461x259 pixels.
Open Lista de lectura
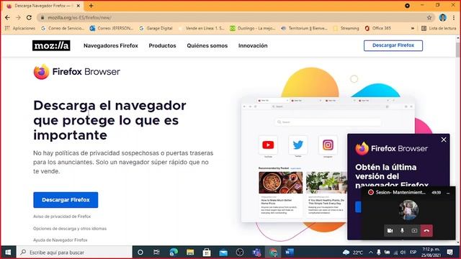pyautogui.click(x=439, y=28)
